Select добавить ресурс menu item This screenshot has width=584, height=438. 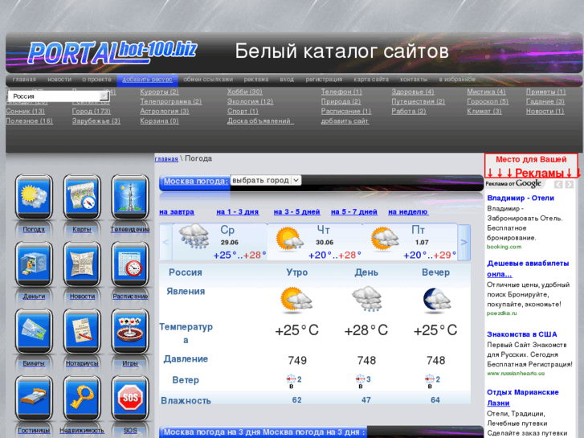tap(148, 80)
